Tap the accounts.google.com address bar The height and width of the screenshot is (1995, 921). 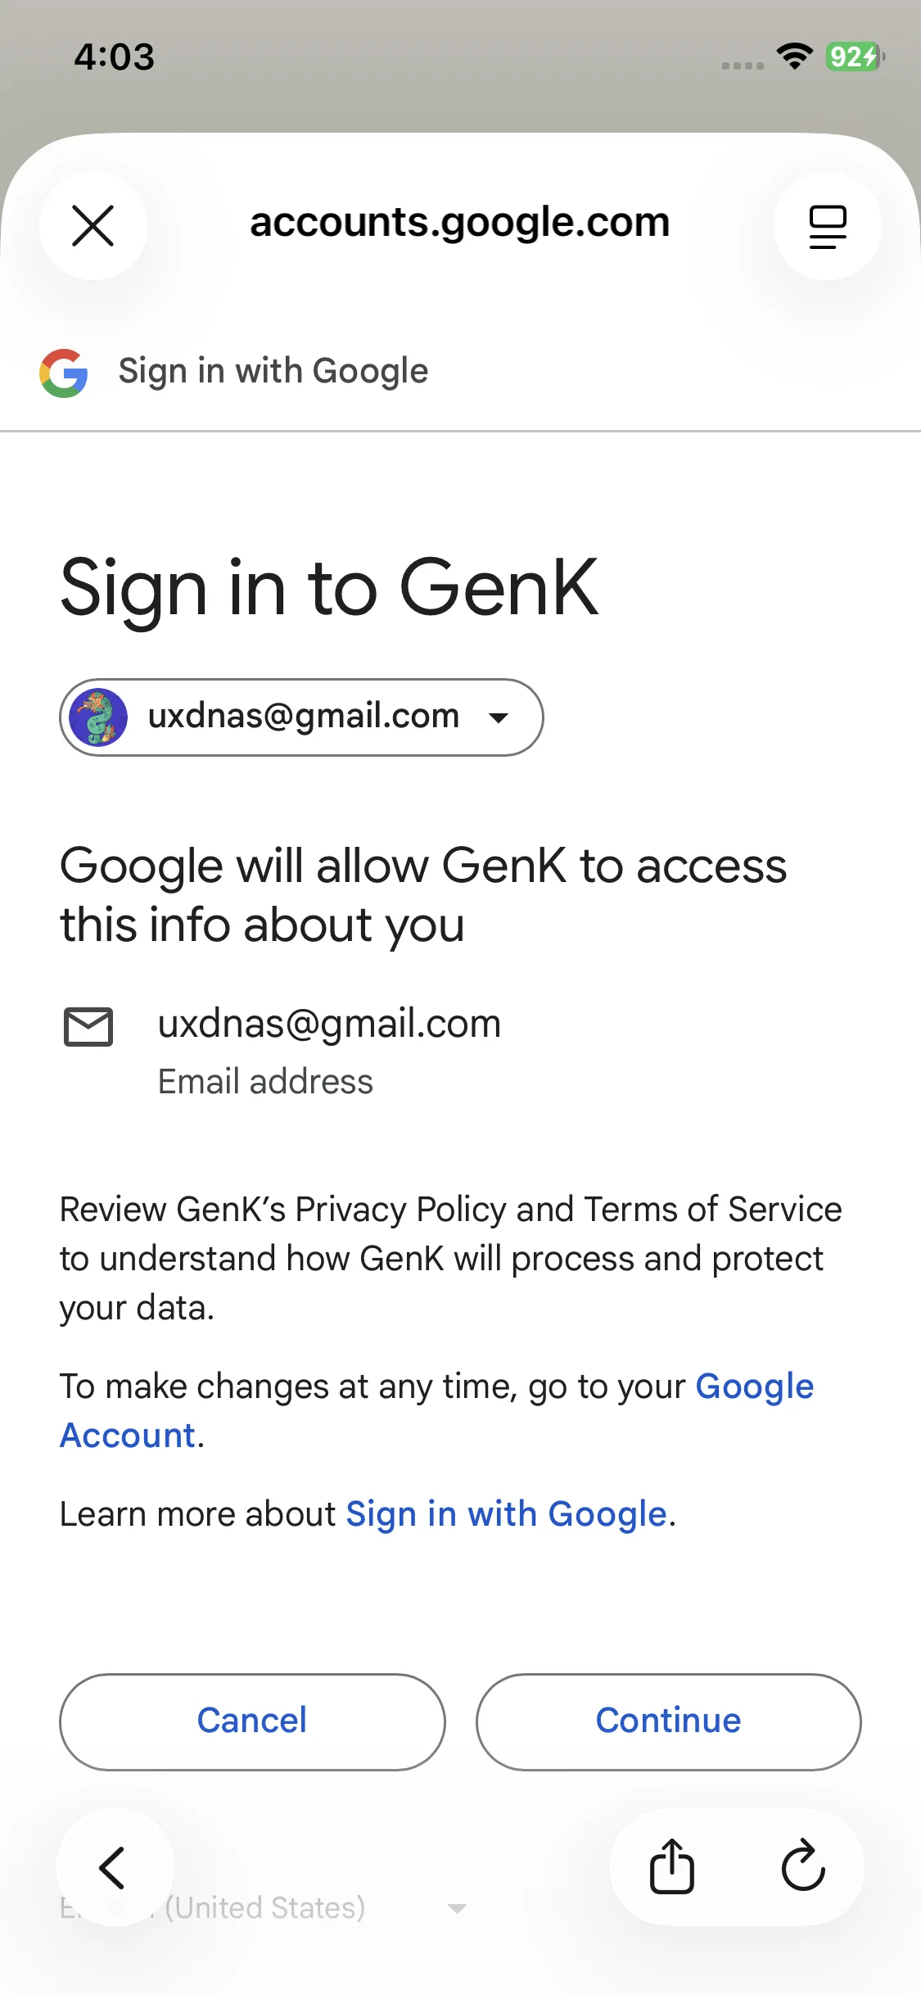[459, 223]
